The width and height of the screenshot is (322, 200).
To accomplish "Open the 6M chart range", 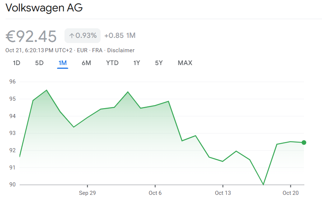I will click(x=86, y=63).
